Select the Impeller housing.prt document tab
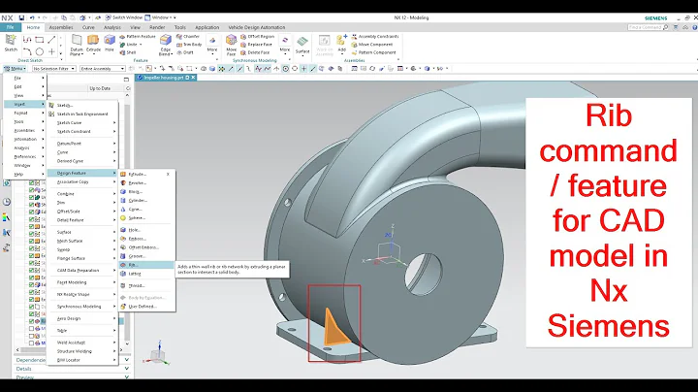Screen dimensions: 698x392 tap(166, 78)
